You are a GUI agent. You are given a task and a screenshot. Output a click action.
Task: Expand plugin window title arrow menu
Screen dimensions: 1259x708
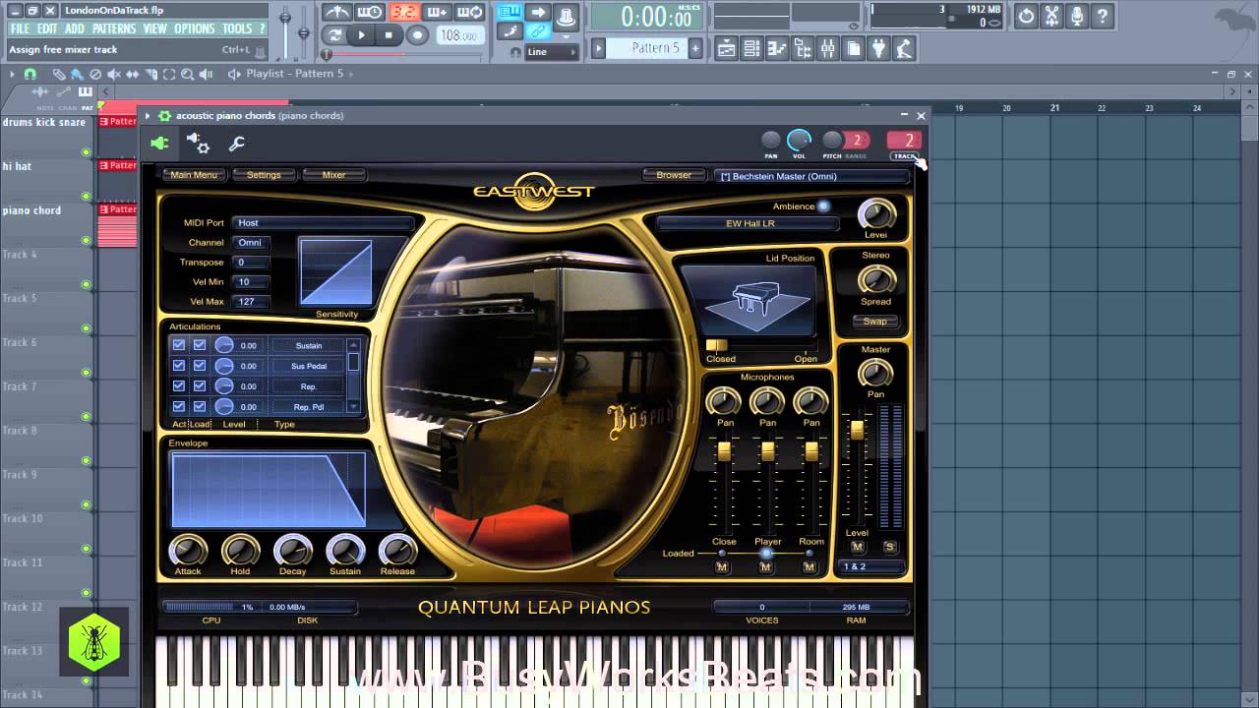pyautogui.click(x=148, y=116)
